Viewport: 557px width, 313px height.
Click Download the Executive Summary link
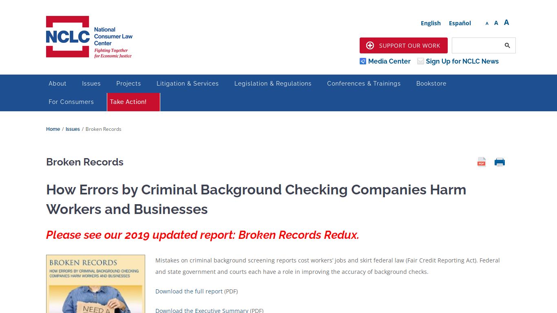202,310
